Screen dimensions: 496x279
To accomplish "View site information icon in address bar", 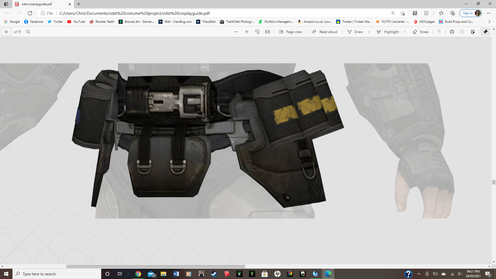I will [43, 13].
